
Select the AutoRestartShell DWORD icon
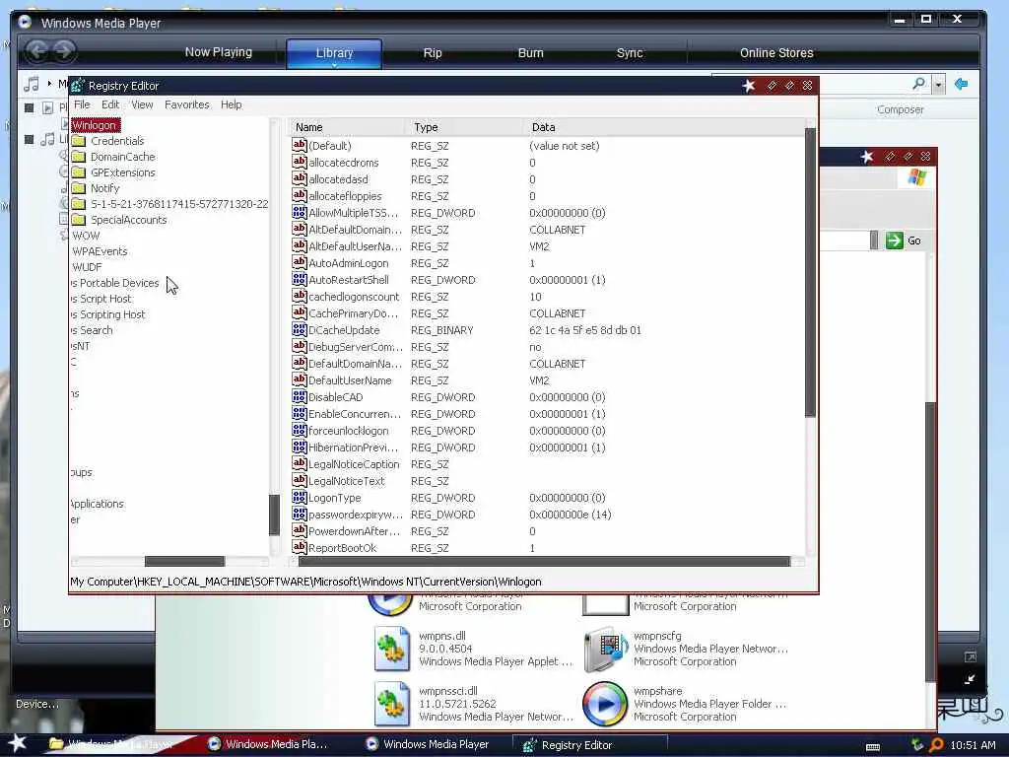(x=300, y=279)
